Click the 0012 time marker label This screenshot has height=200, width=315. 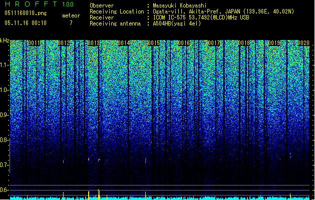tap(64, 43)
